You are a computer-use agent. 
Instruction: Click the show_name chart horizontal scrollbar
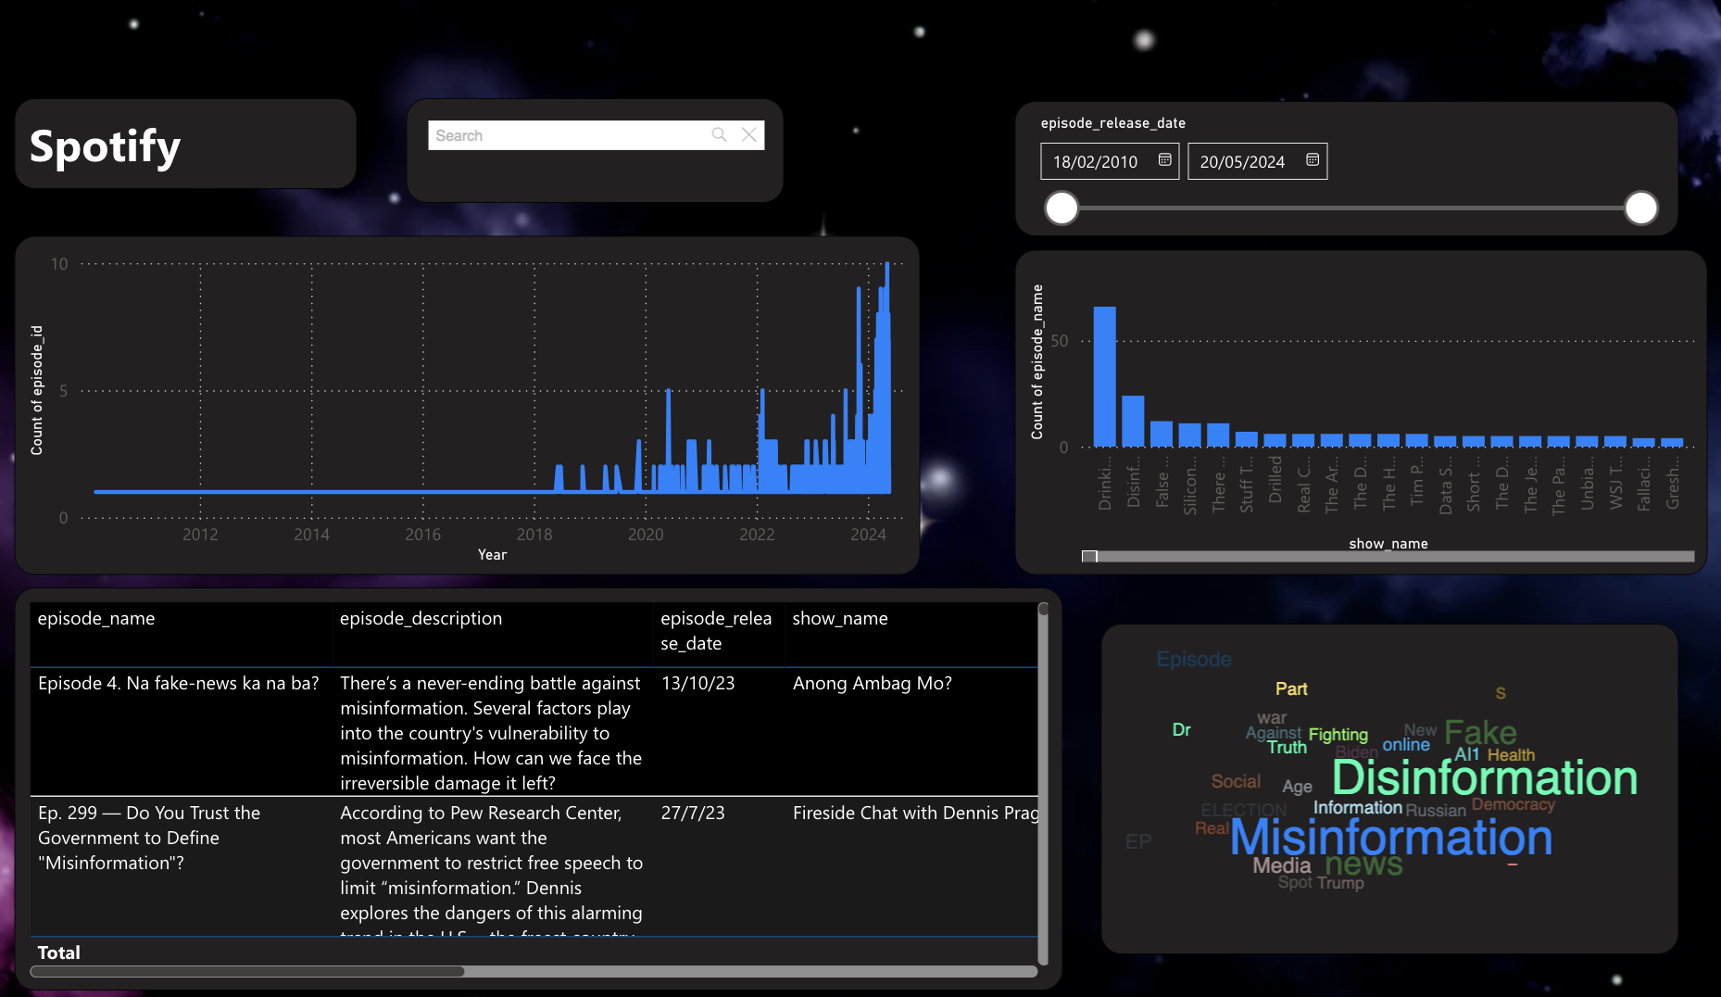point(1388,557)
